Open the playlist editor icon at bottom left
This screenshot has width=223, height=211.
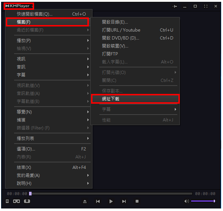[7, 201]
